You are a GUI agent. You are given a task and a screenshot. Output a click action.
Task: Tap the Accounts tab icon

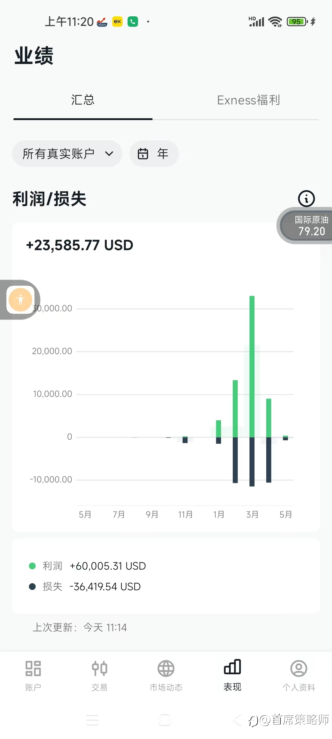[33, 668]
